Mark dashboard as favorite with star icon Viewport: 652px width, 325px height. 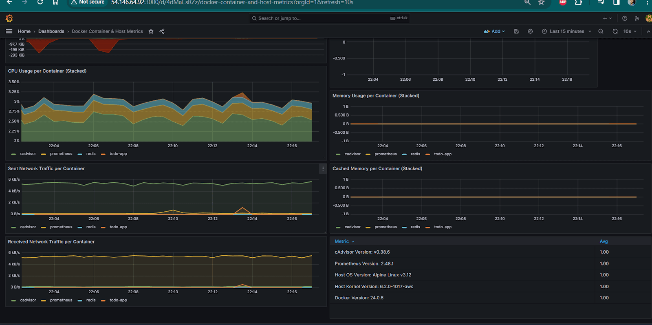pos(151,31)
